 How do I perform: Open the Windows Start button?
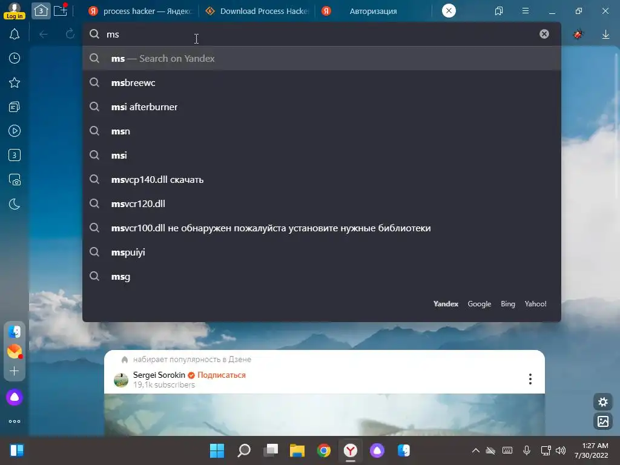coord(217,450)
